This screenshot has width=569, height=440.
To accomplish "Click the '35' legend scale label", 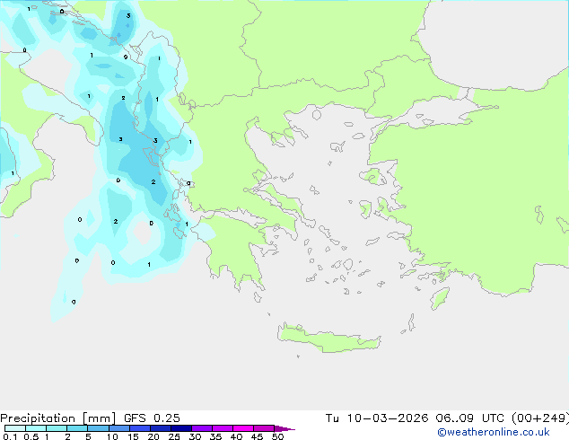I will coord(215,436).
